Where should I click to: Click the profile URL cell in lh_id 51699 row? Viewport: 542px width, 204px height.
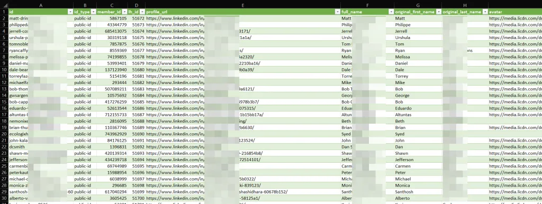tap(243, 191)
